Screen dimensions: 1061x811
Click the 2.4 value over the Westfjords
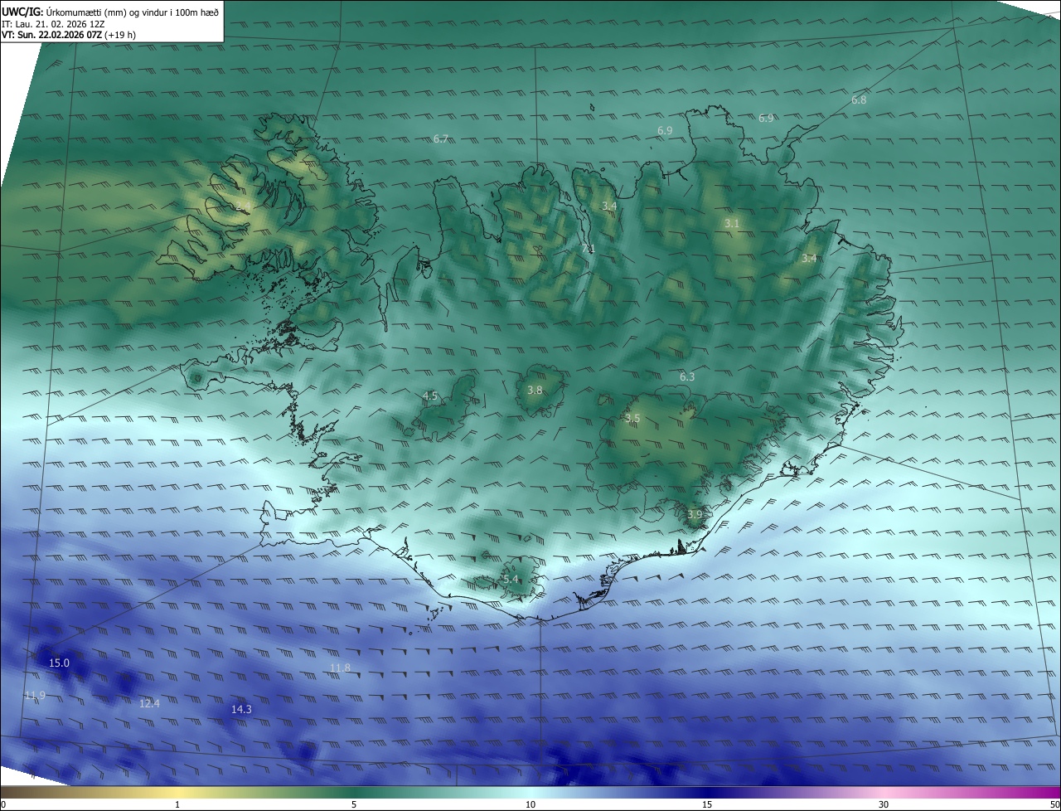[243, 206]
